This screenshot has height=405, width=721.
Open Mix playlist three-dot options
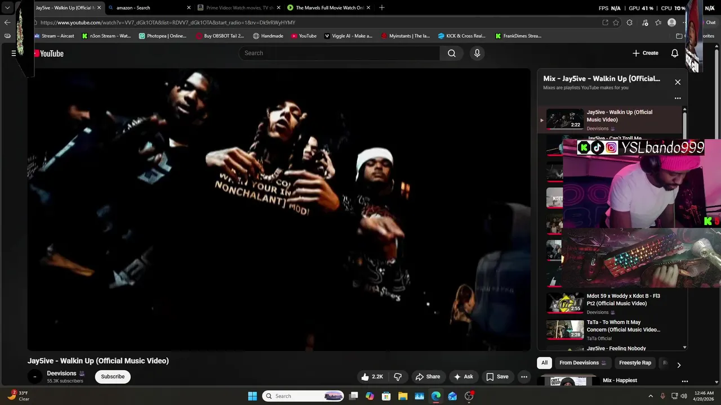pos(678,98)
